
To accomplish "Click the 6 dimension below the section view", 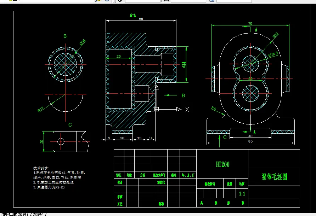I will (x=109, y=138).
